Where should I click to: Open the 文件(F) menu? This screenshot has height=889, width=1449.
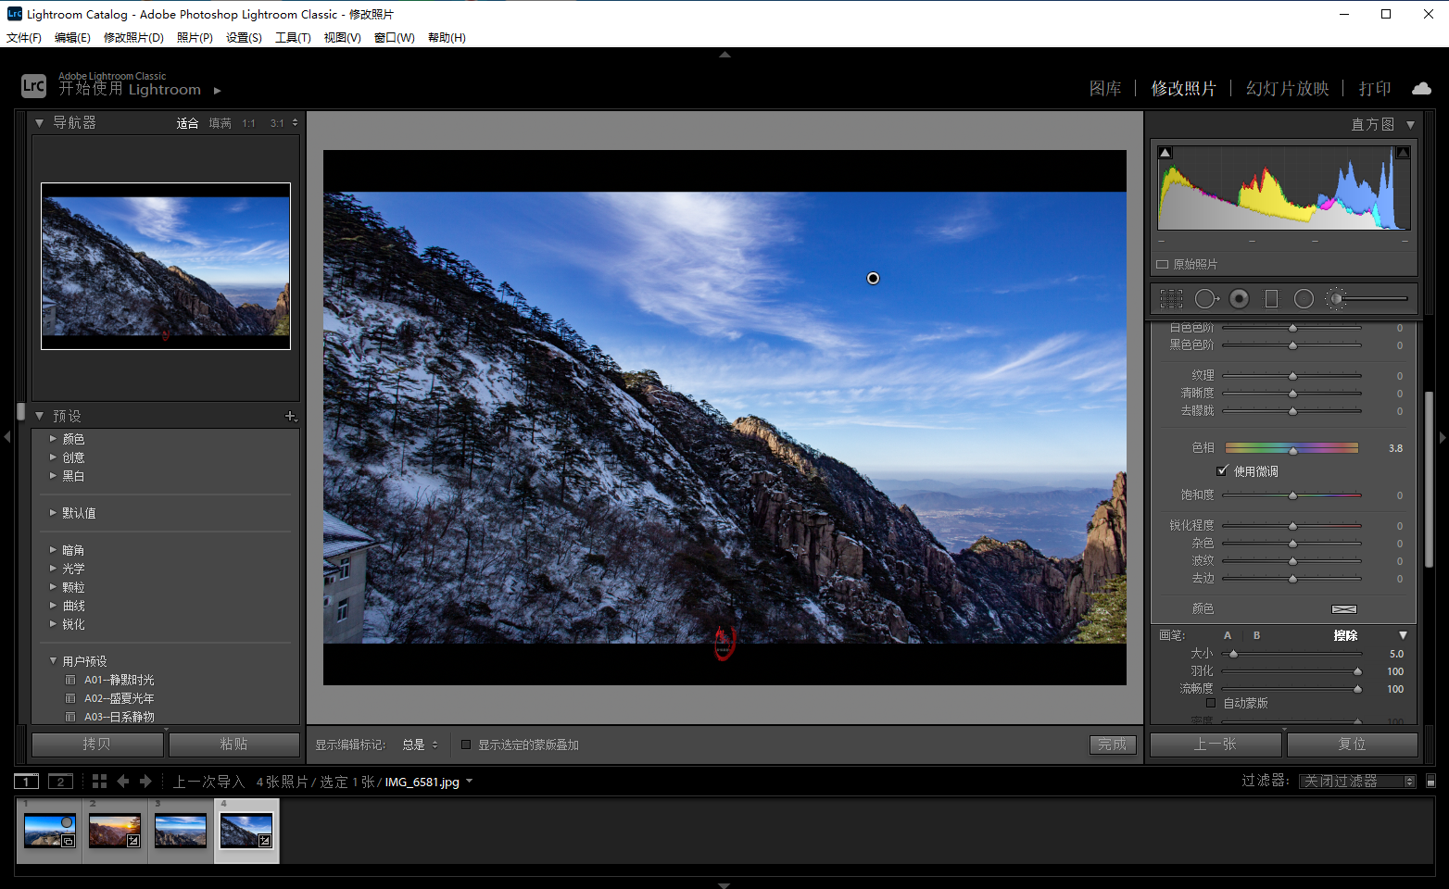coord(24,38)
